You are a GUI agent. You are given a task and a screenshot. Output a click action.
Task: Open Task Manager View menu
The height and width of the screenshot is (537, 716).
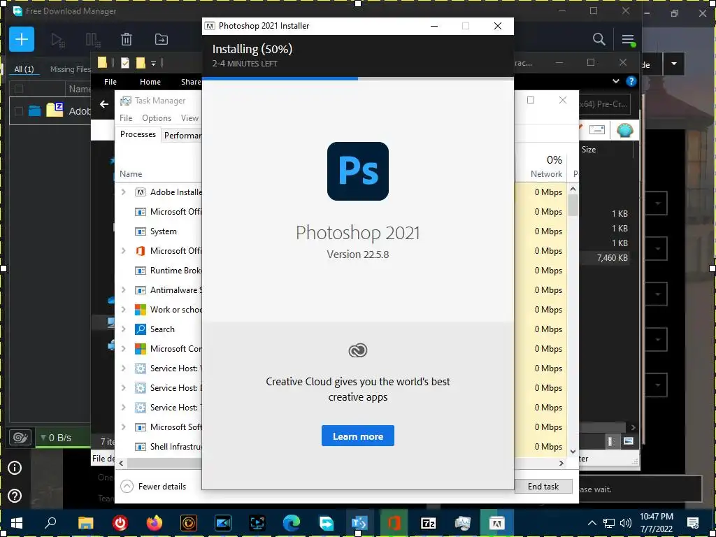coord(189,117)
